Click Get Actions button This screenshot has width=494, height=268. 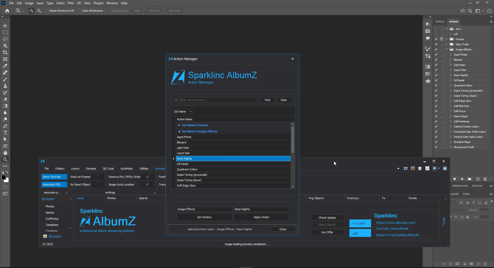point(204,217)
